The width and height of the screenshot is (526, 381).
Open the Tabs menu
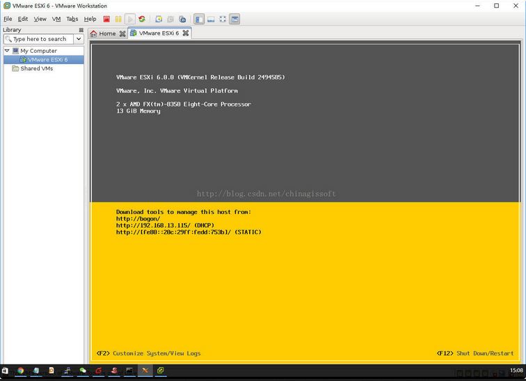(72, 19)
